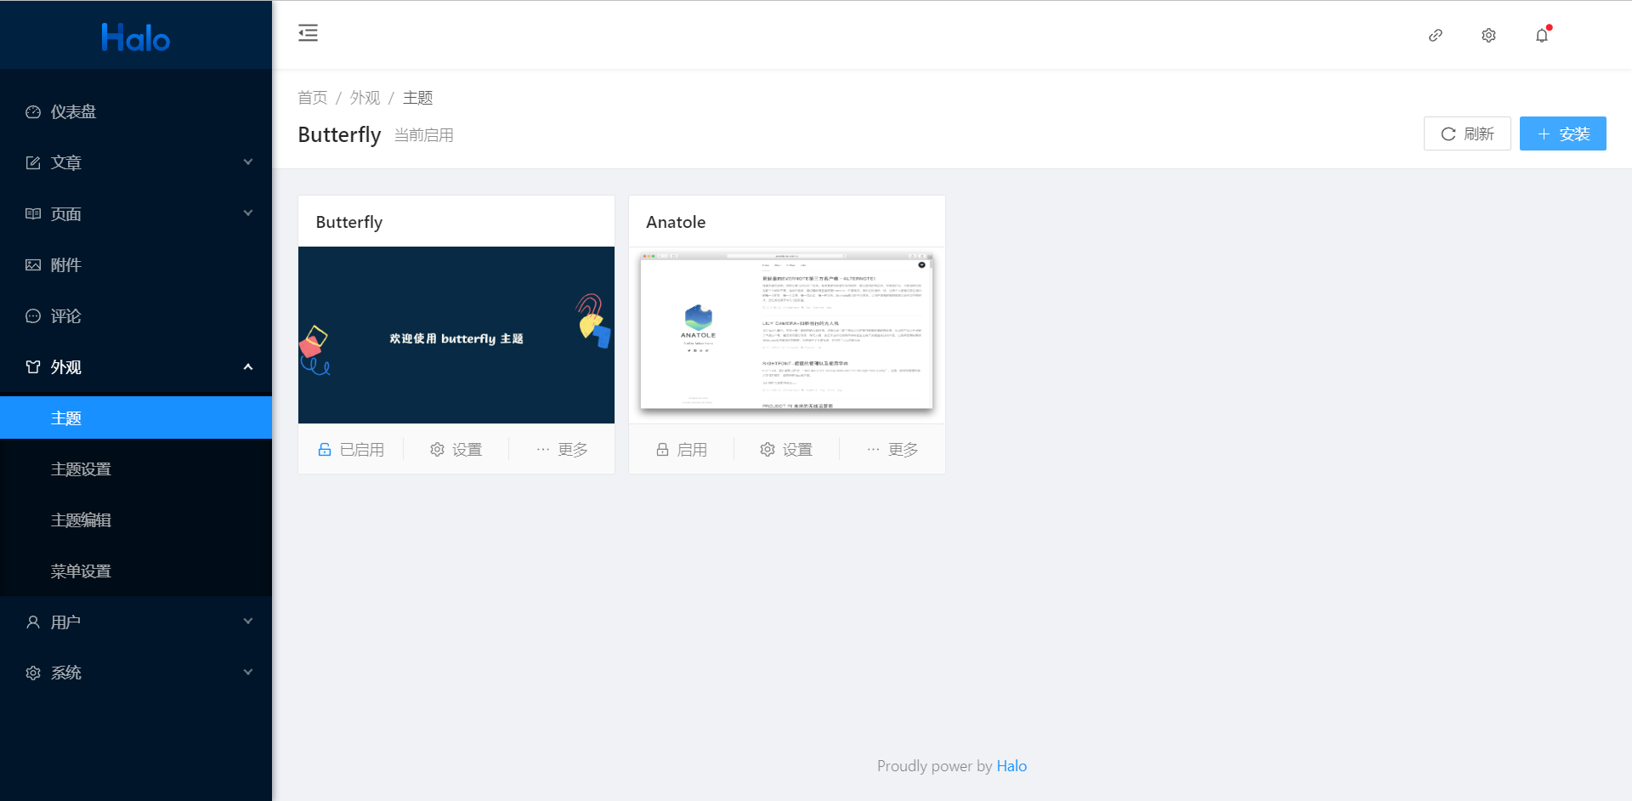1632x801 pixels.
Task: Open 设置 for the Butterfly theme
Action: [456, 449]
